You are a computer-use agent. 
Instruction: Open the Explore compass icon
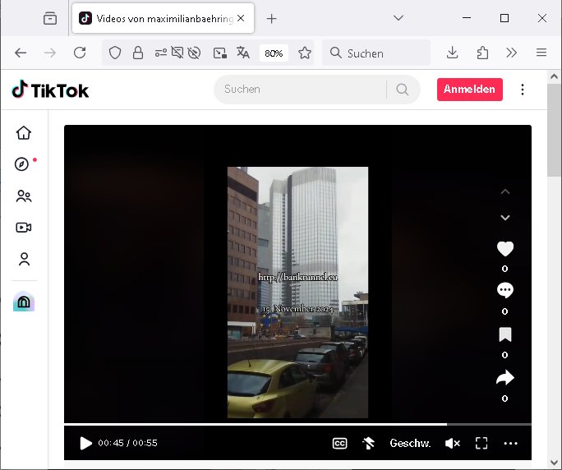pos(23,164)
